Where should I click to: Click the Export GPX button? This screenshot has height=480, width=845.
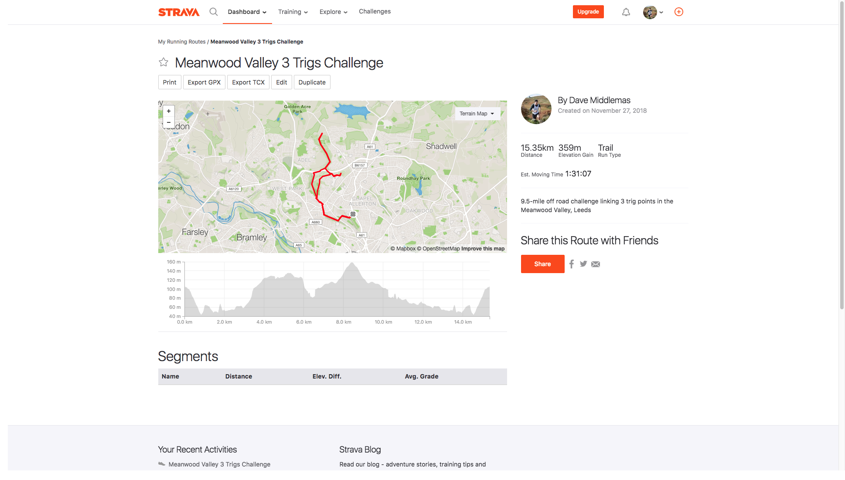coord(204,82)
